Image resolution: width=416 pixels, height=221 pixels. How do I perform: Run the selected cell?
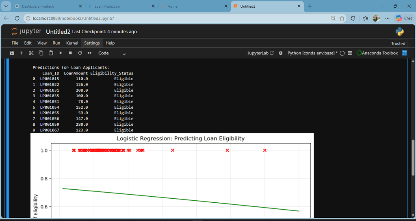pyautogui.click(x=61, y=53)
